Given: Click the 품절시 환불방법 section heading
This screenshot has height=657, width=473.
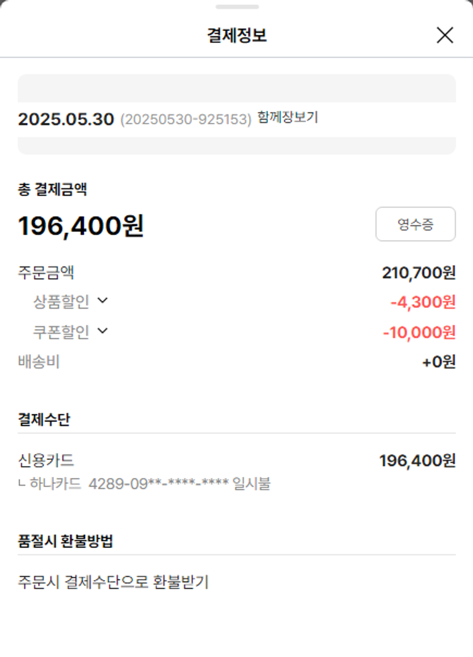Looking at the screenshot, I should [x=66, y=541].
